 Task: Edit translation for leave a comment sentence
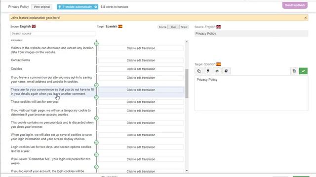pos(141,78)
